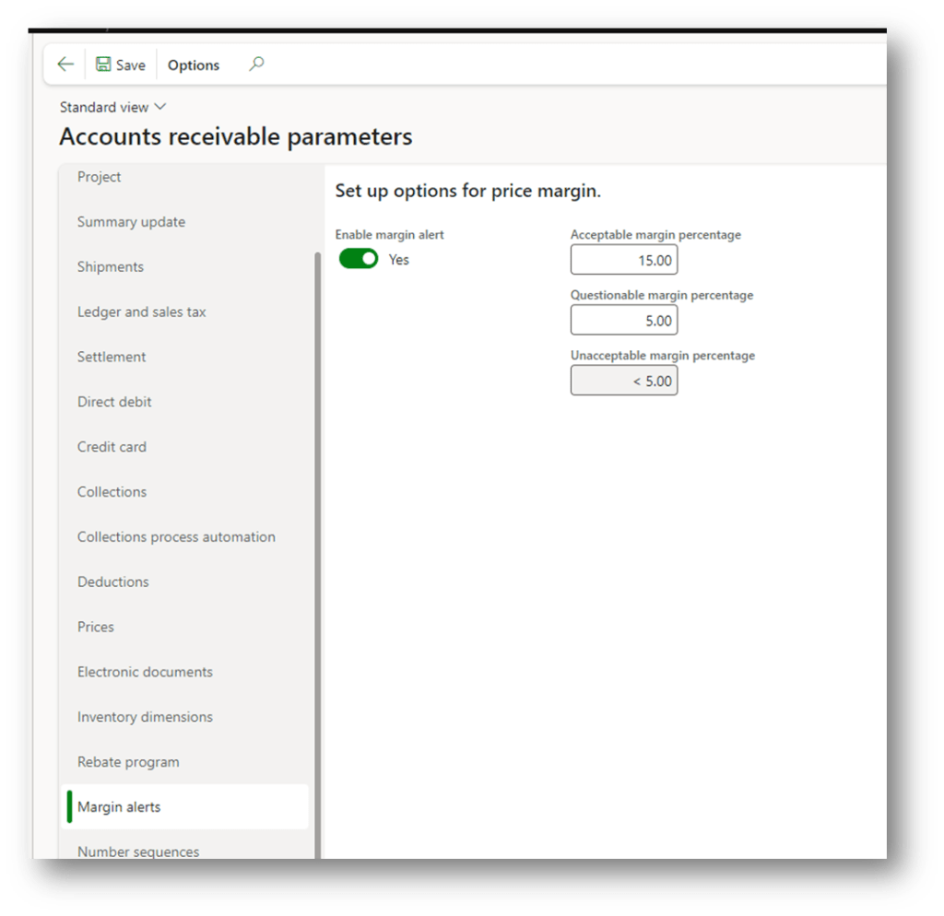Click the Acceptable margin percentage field
Viewport: 944px width, 916px height.
click(x=624, y=260)
